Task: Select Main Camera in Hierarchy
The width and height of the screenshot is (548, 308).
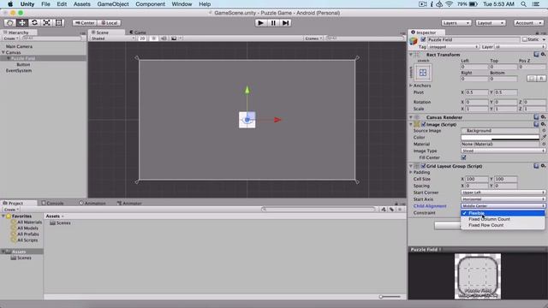Action: 19,46
